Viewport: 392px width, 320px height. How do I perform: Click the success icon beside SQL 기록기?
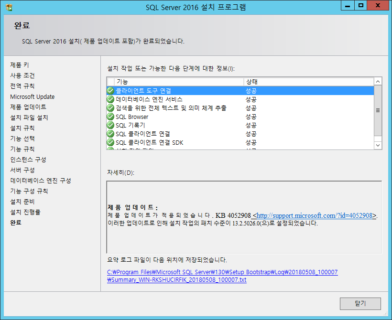110,125
